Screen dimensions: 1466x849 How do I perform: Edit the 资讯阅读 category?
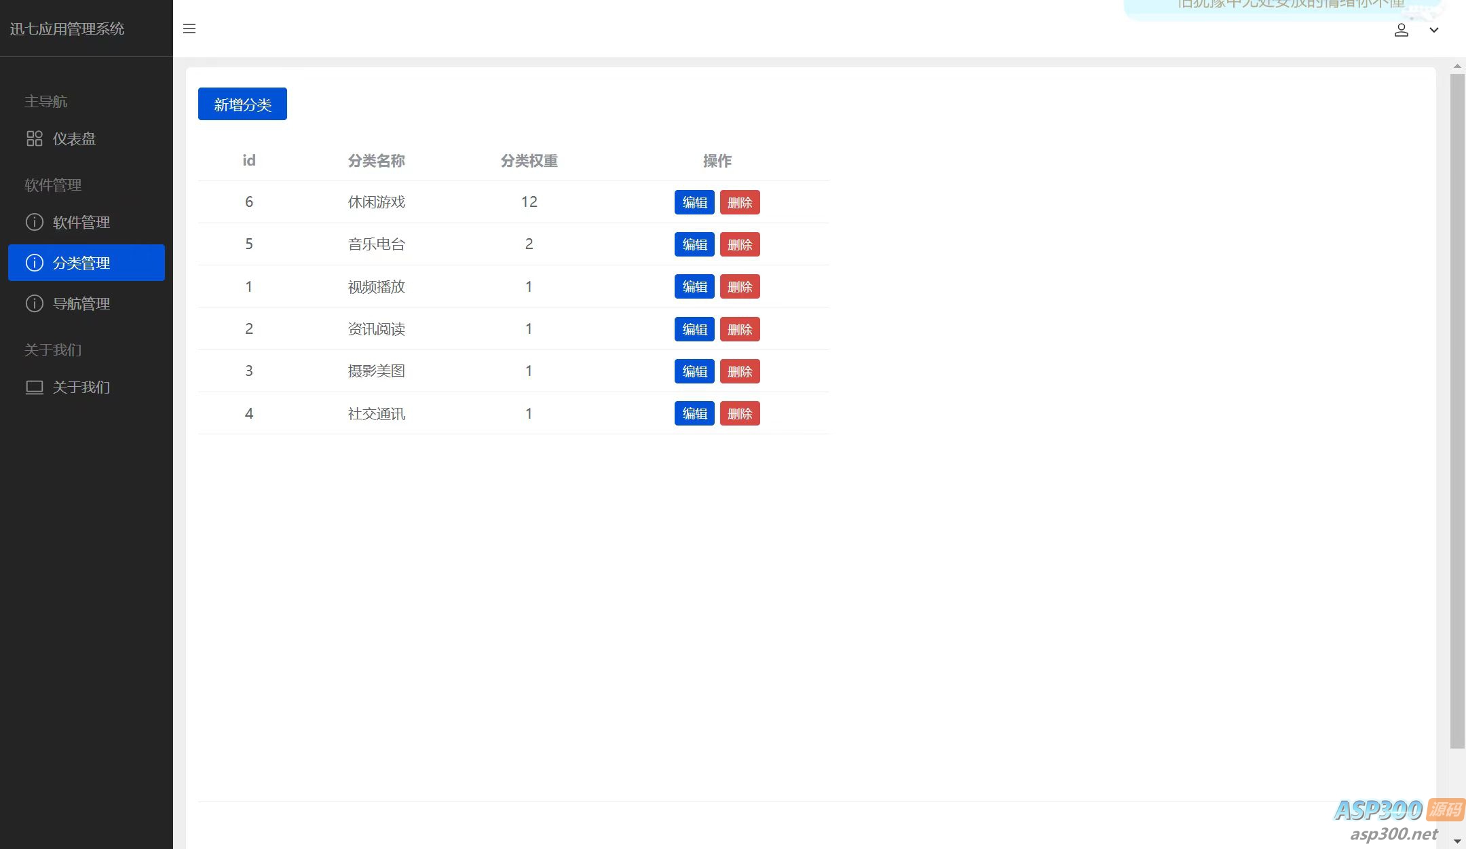694,329
